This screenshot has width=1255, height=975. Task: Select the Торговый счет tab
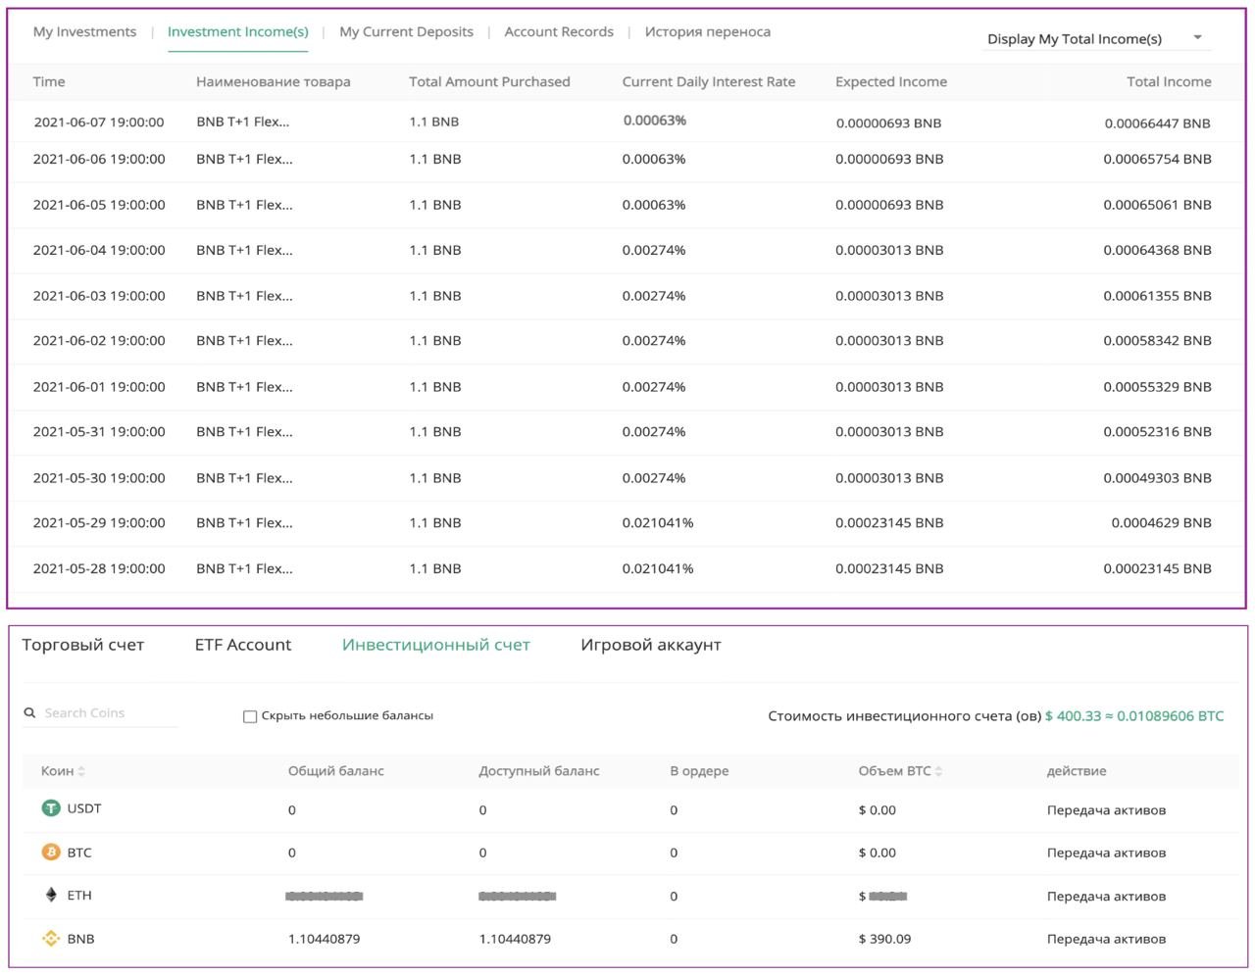[83, 645]
